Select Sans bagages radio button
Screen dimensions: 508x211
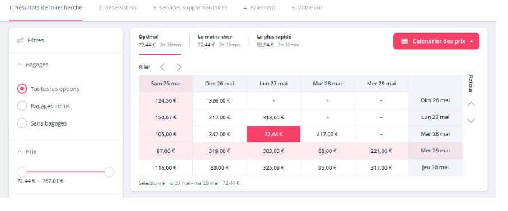(22, 123)
